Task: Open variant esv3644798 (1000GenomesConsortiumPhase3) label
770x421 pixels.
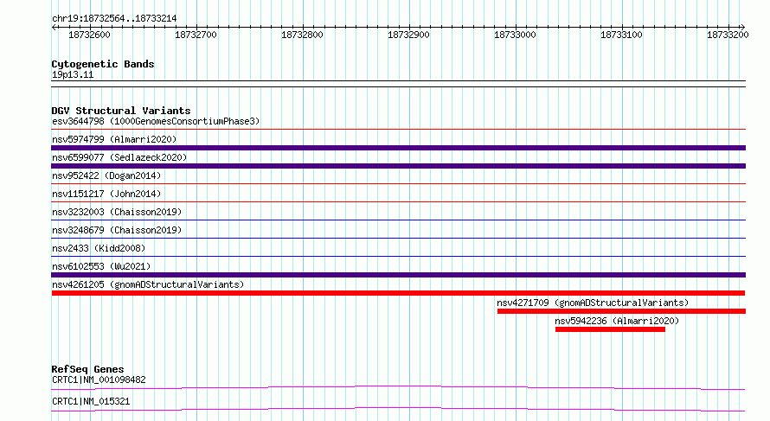Action: click(x=156, y=121)
